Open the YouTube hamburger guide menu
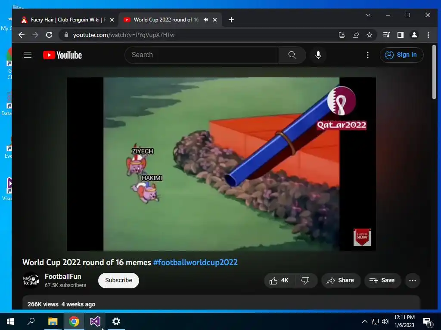 (x=28, y=55)
